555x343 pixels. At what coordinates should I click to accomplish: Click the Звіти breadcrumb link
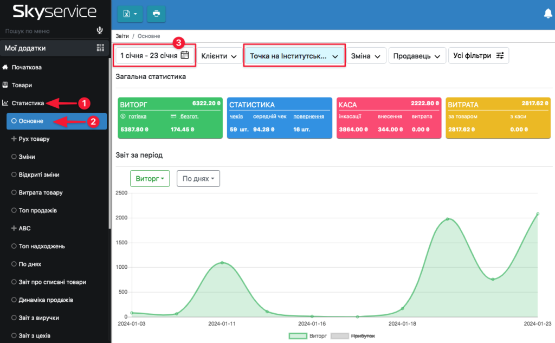pyautogui.click(x=122, y=36)
